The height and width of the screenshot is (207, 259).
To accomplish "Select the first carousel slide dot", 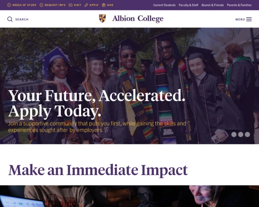I will click(x=234, y=135).
